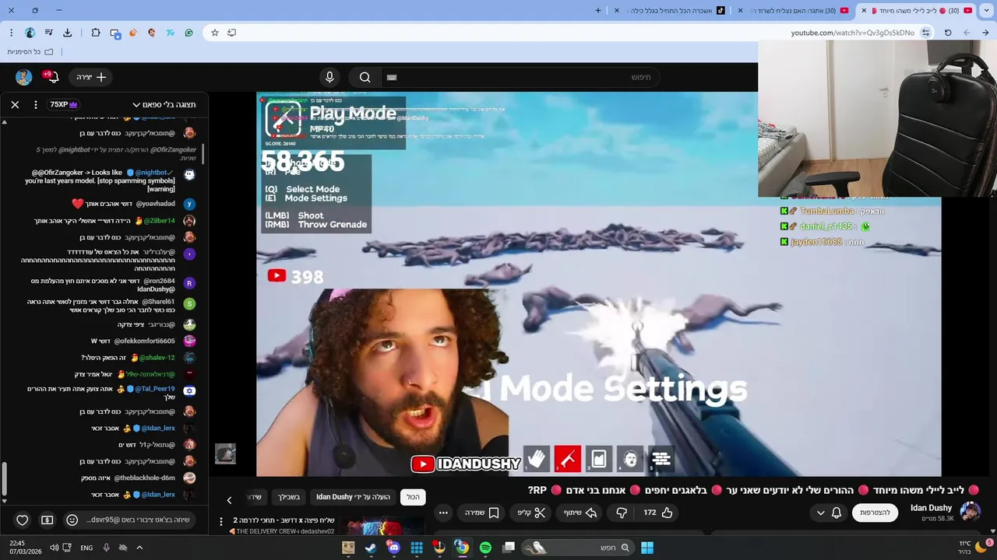
Task: Open a new Chrome tab
Action: [x=598, y=10]
